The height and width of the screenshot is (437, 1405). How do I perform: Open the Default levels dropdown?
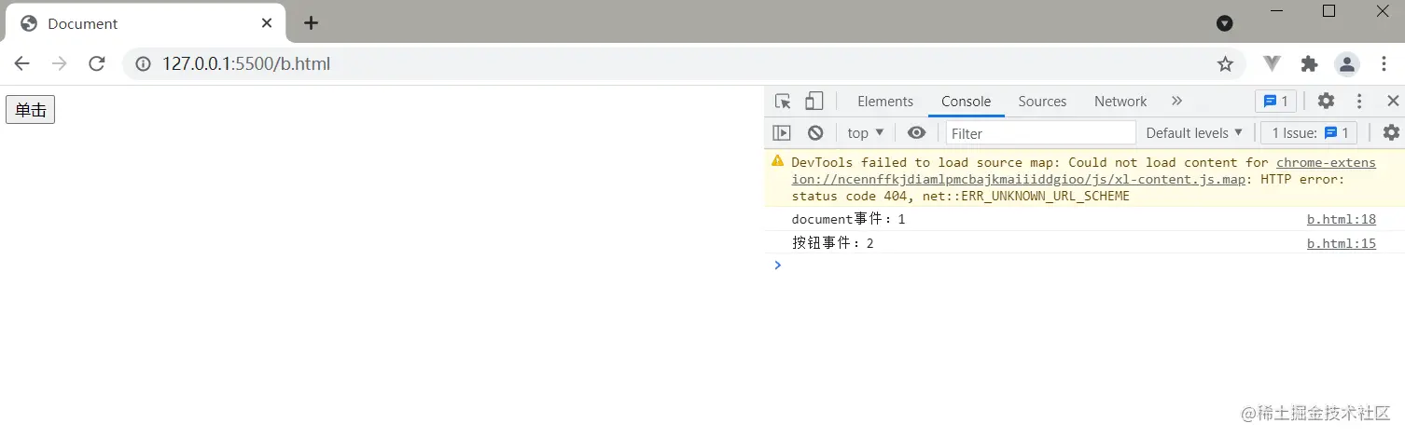[1194, 133]
